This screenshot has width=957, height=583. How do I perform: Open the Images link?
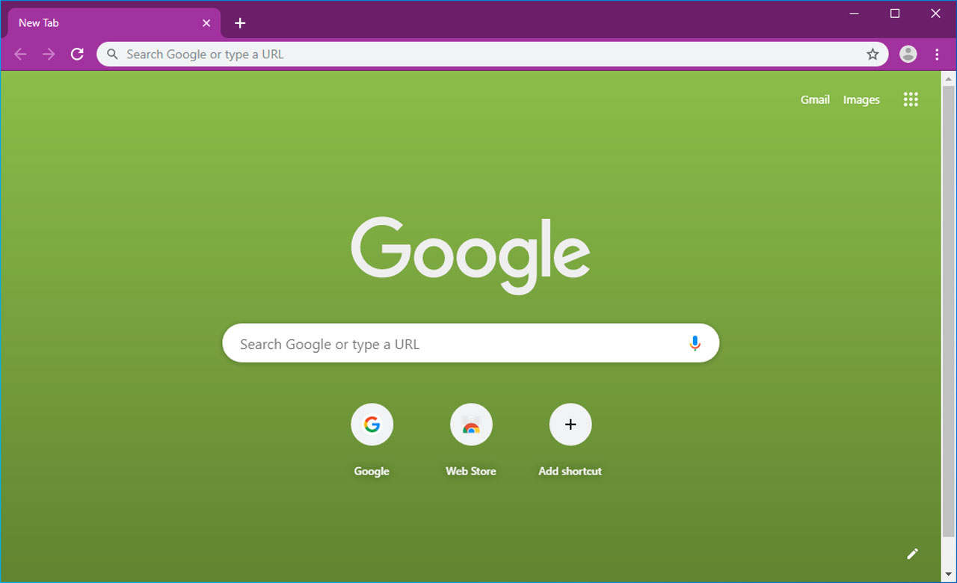point(861,99)
